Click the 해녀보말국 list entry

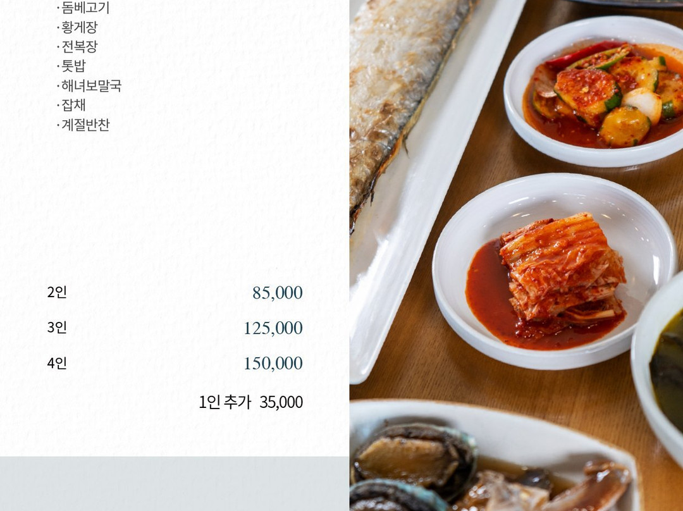pyautogui.click(x=90, y=85)
